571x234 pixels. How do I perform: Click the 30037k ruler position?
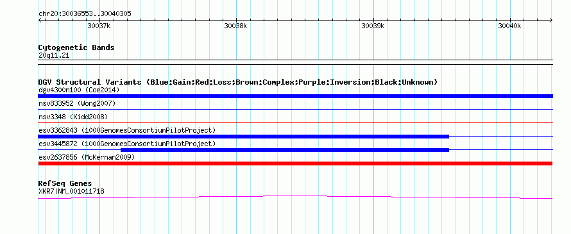(x=99, y=26)
